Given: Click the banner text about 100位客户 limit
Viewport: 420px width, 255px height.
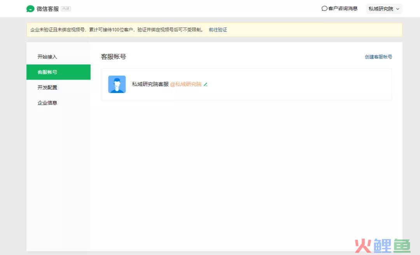Looking at the screenshot, I should pos(117,30).
